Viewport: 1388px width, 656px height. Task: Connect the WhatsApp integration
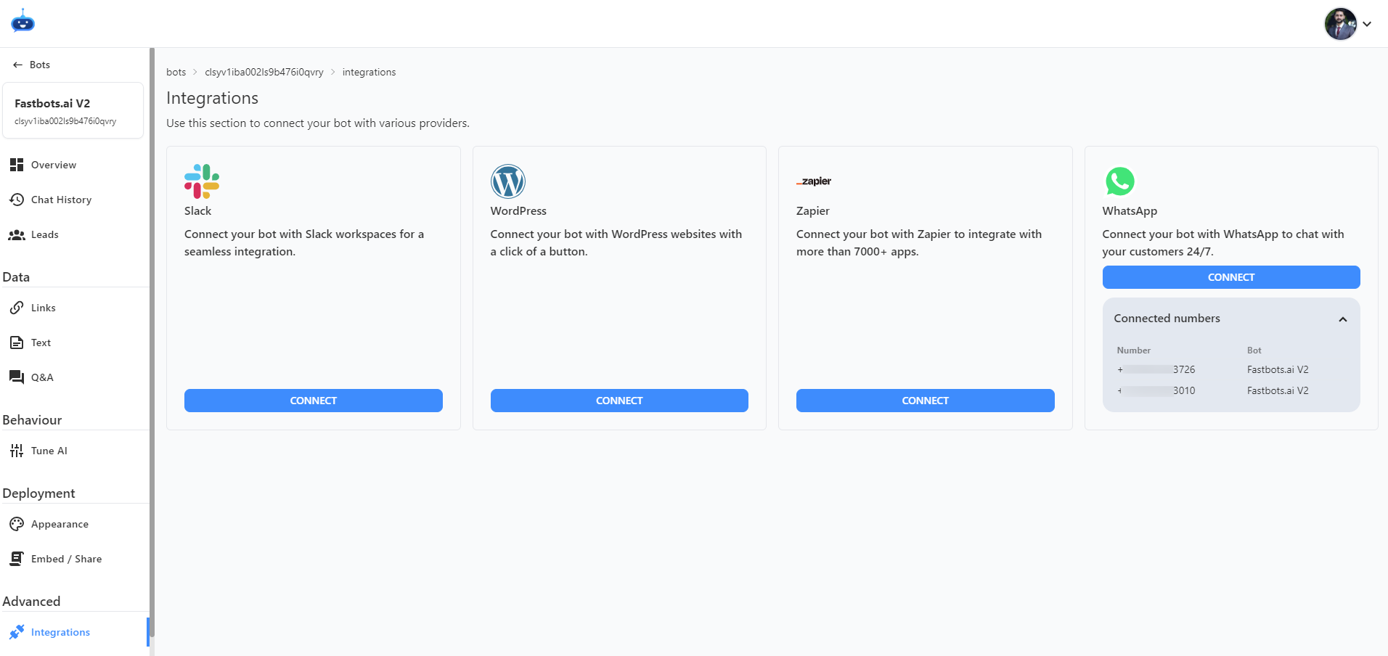(x=1231, y=277)
